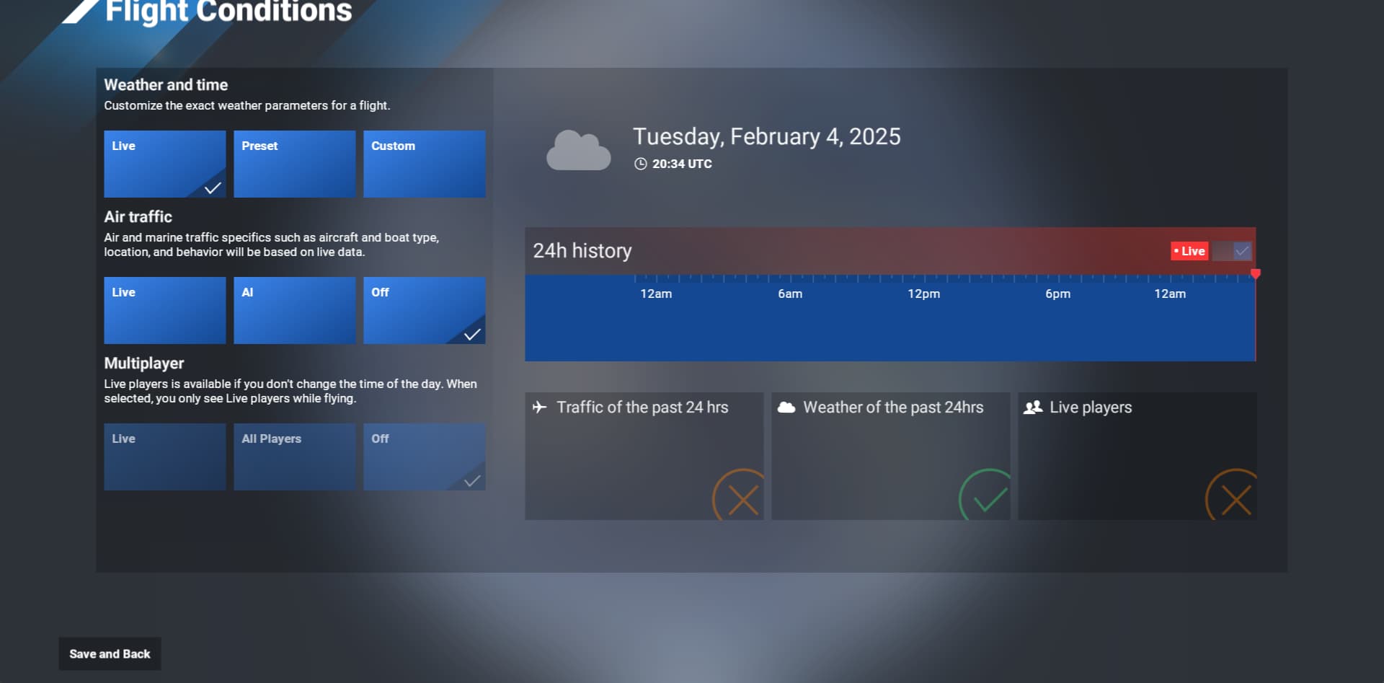Set Air traffic to AI
Image resolution: width=1384 pixels, height=683 pixels.
click(294, 310)
